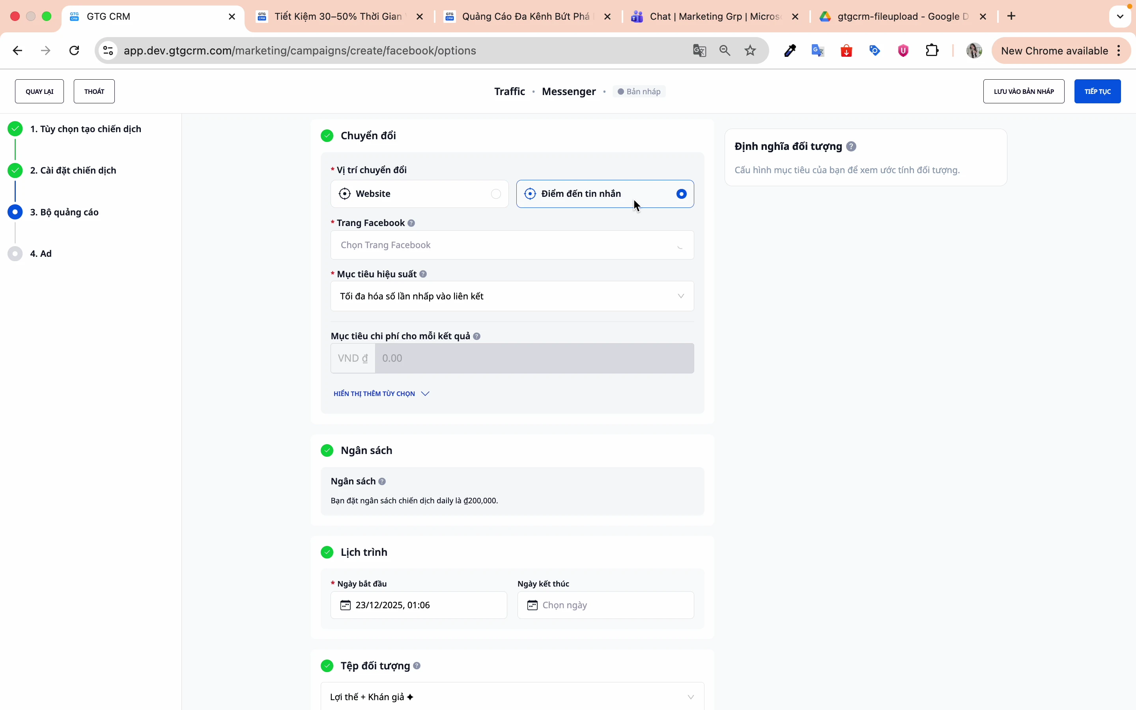
Task: Open Chọn Trang Facebook dropdown
Action: (x=512, y=245)
